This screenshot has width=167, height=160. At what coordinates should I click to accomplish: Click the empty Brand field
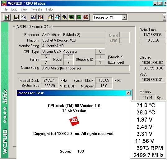pyautogui.click(x=124, y=35)
